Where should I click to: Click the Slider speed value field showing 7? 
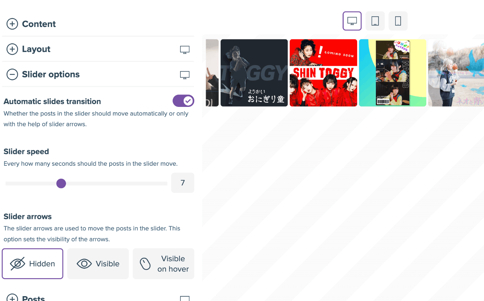click(183, 183)
